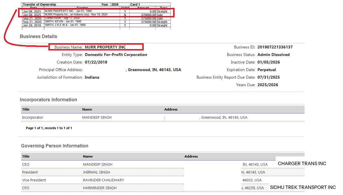
Task: Select Years Due 2025/2026 value
Action: (268, 85)
